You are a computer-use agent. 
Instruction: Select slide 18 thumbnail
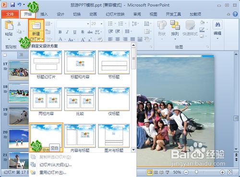point(19,93)
